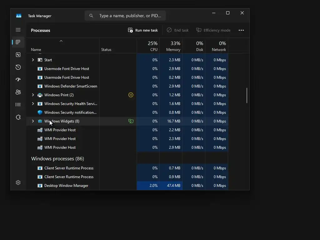Screen dimensions: 320x240
Task: Open the Performance page in sidebar
Action: [x=18, y=55]
